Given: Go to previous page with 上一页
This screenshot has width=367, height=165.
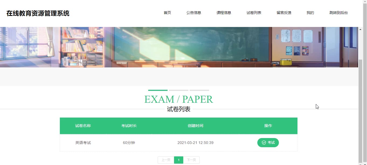Looking at the screenshot, I should pyautogui.click(x=166, y=160).
